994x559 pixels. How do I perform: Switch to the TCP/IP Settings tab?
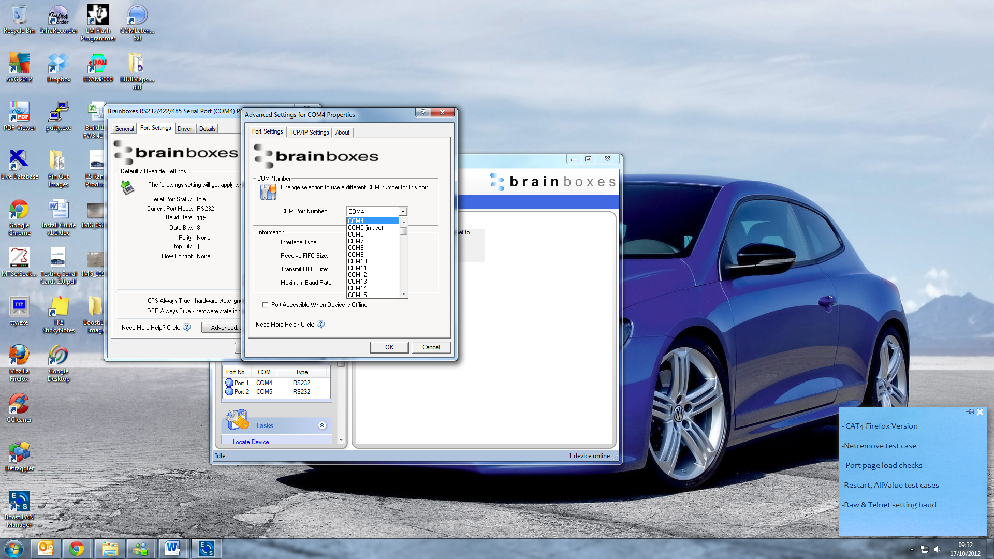click(310, 133)
